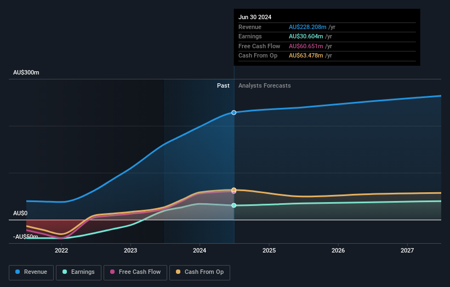The image size is (450, 287).
Task: Toggle the Free Cash Flow legend button
Action: click(135, 272)
